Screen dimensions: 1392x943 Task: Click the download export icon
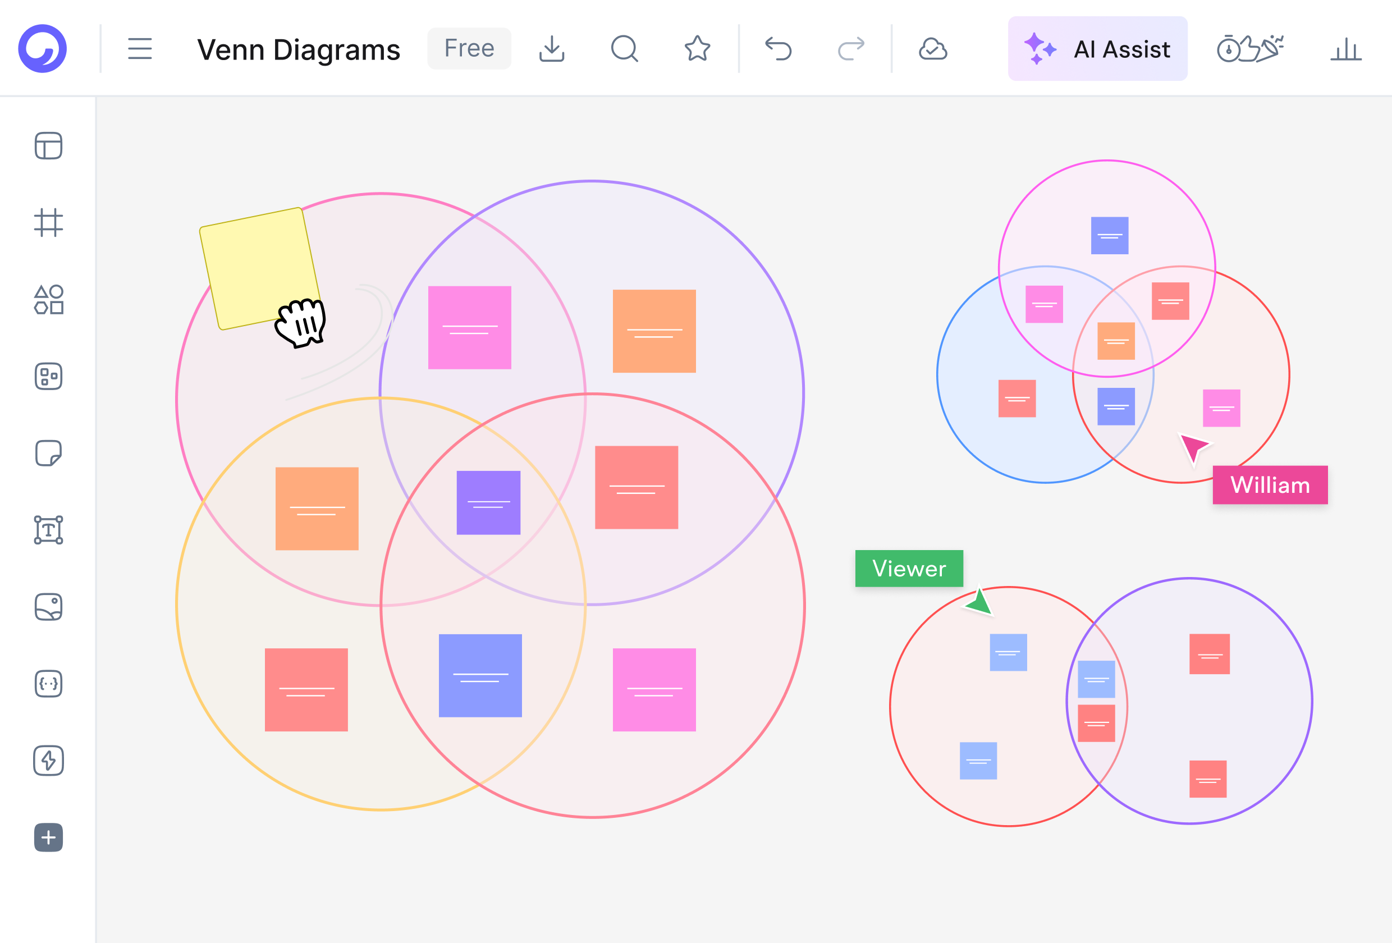(x=552, y=48)
